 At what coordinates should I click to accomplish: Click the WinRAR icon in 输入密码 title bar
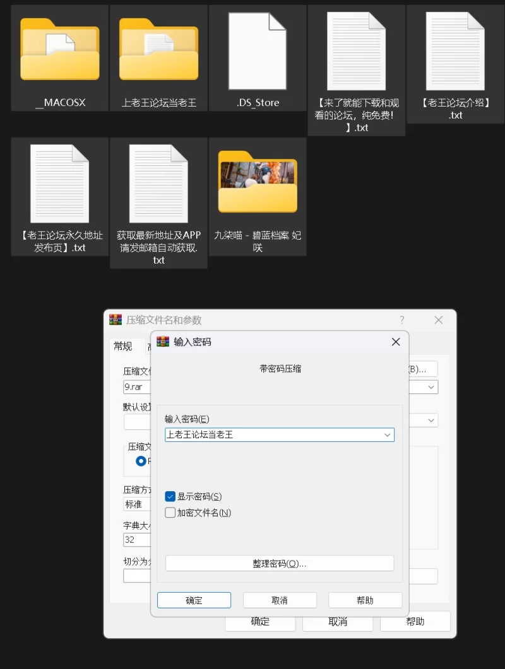[x=163, y=342]
